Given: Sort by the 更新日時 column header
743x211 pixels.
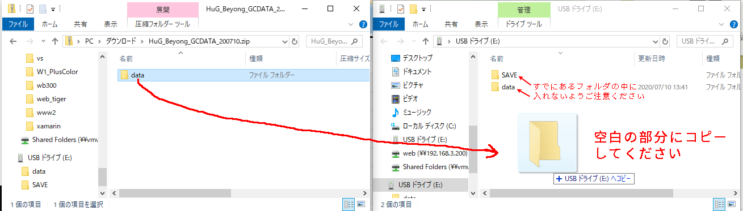Looking at the screenshot, I should coord(652,58).
